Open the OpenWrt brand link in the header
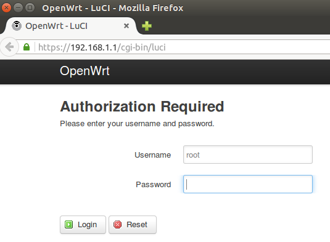 click(x=85, y=71)
